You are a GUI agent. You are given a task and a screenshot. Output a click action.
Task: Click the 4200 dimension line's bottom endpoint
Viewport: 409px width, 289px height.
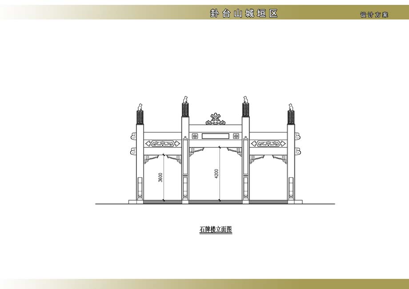(220, 202)
